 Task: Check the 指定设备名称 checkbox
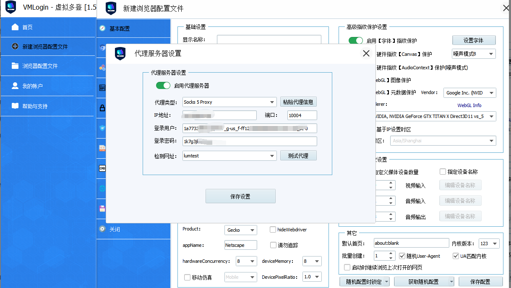pyautogui.click(x=443, y=172)
